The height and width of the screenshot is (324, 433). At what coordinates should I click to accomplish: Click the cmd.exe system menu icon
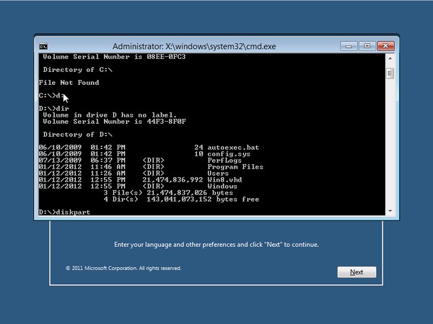tap(43, 46)
